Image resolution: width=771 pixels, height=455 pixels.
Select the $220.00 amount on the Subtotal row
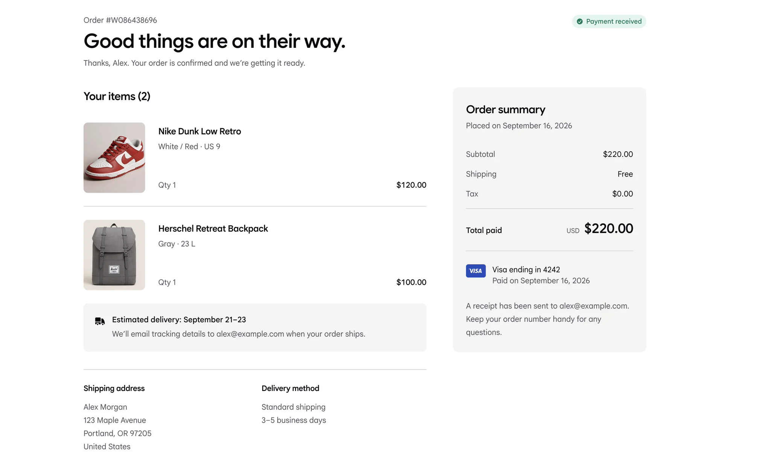click(618, 154)
